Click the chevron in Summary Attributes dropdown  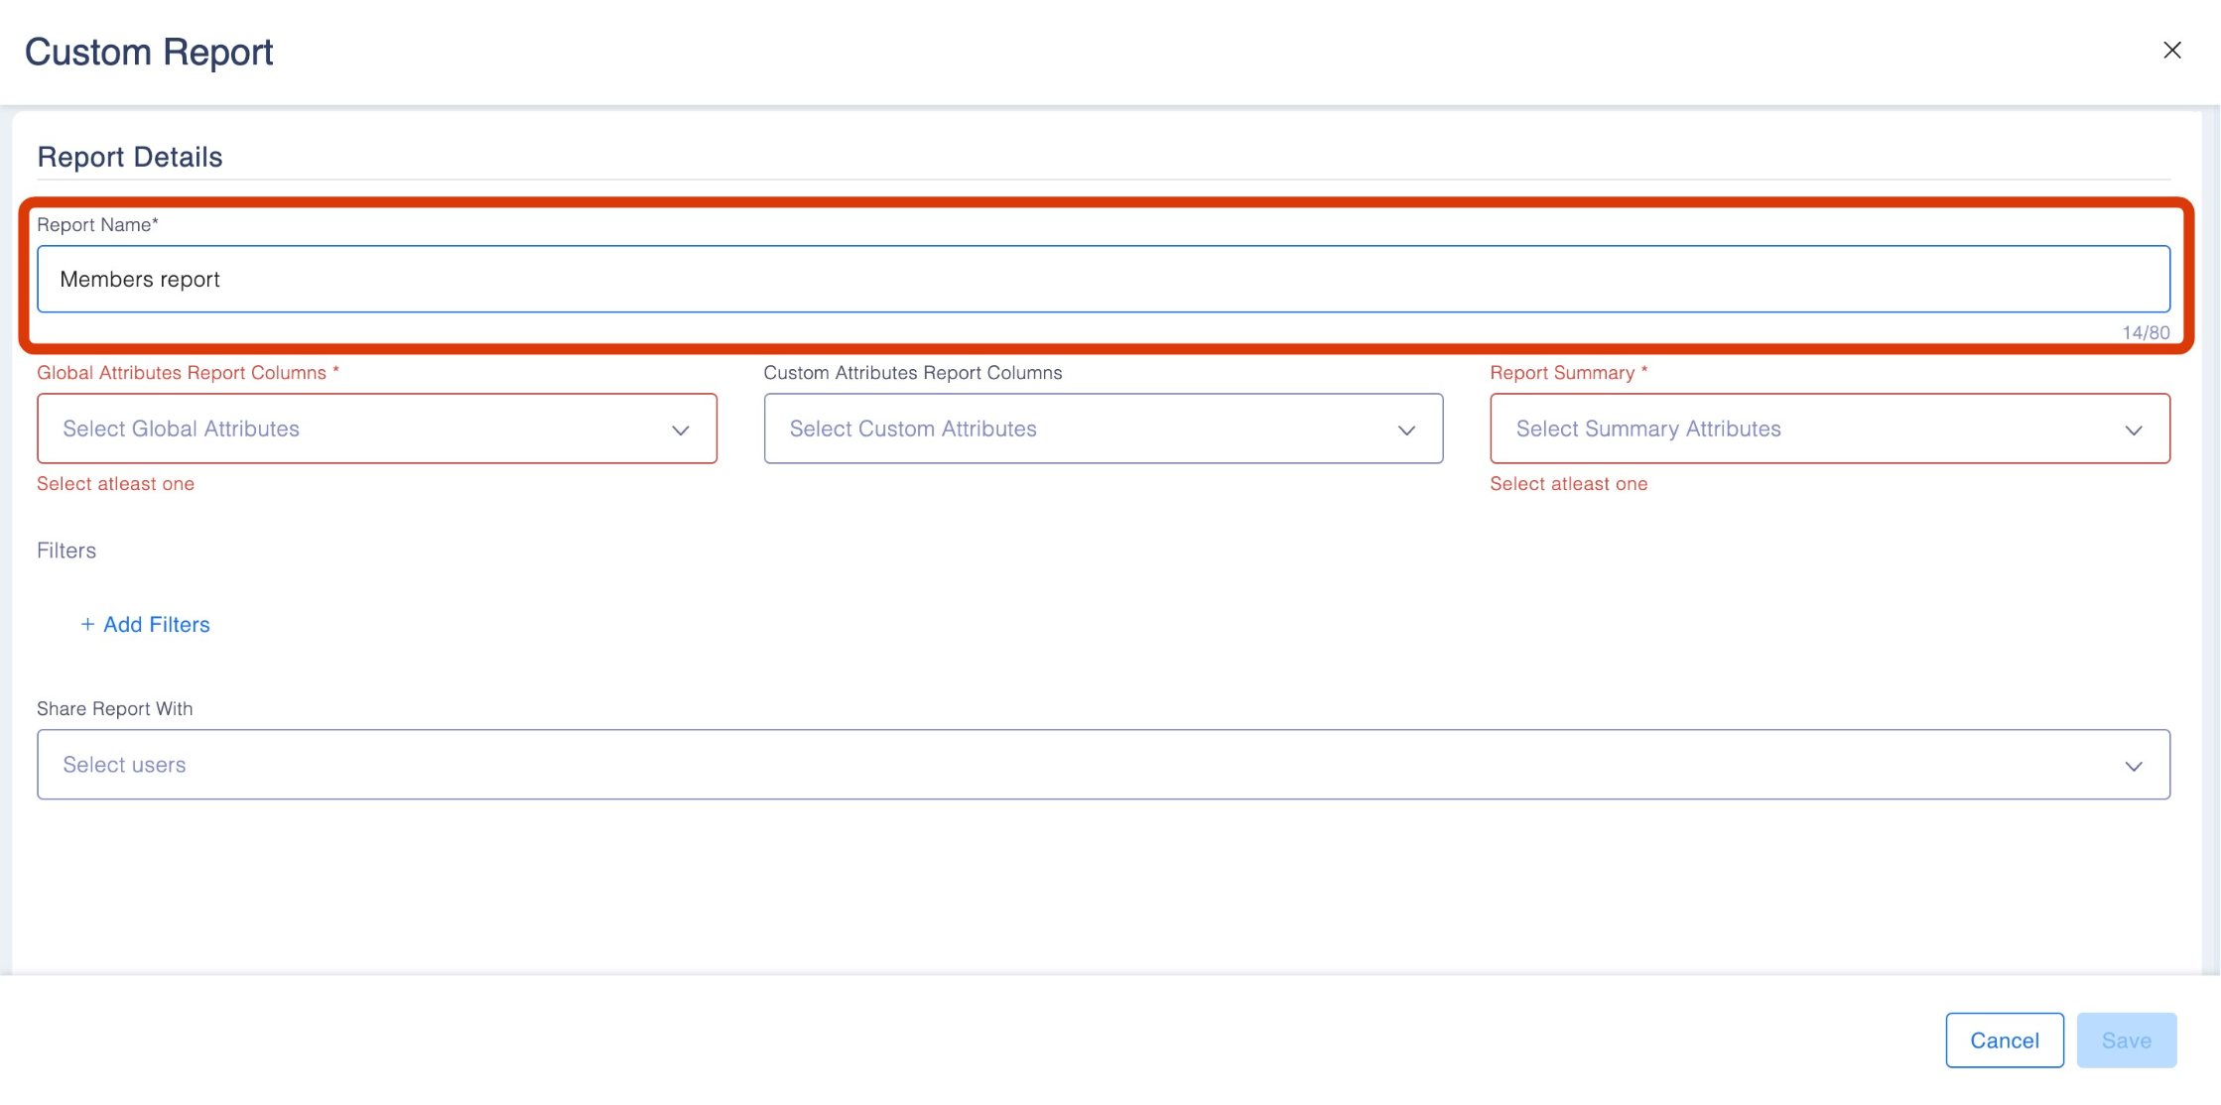click(2133, 430)
